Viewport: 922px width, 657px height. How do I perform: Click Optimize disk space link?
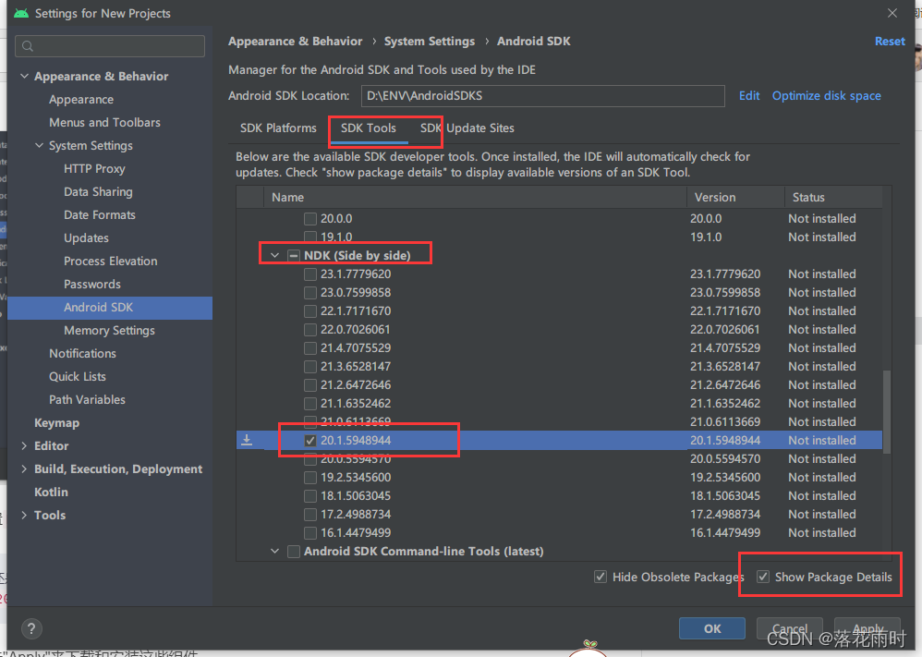tap(826, 95)
